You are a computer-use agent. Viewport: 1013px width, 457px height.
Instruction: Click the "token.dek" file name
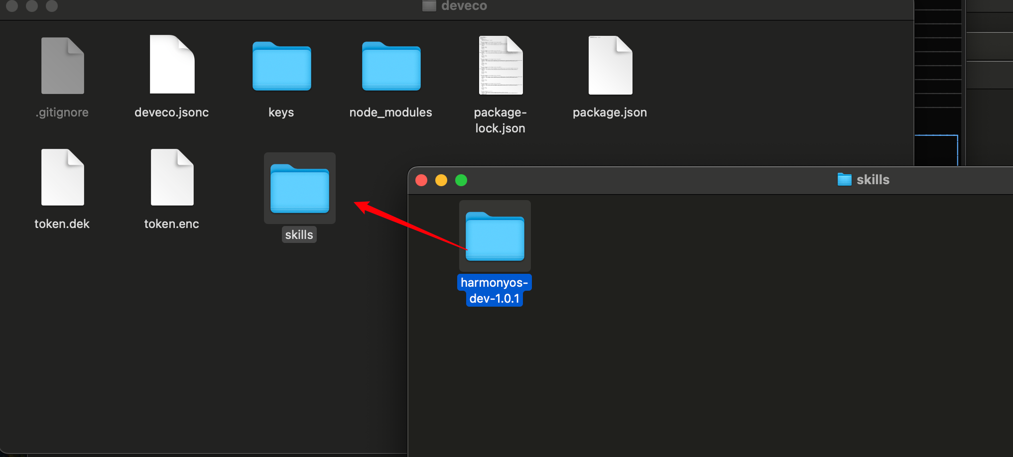pyautogui.click(x=62, y=224)
